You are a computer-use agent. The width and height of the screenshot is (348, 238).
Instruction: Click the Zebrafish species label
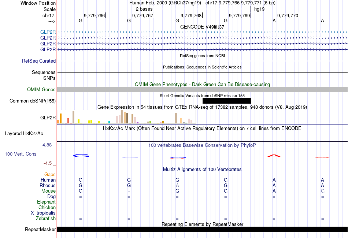pos(46,219)
